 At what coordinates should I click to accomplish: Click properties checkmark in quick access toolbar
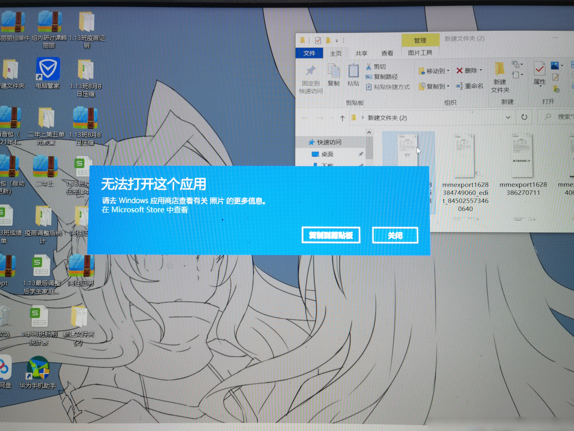[x=318, y=40]
